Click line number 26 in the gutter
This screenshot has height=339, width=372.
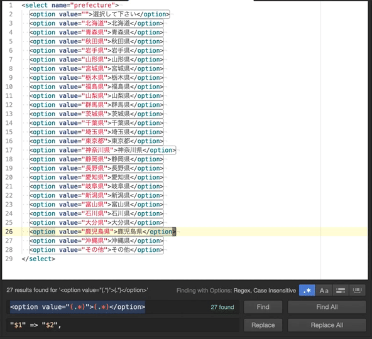click(9, 232)
